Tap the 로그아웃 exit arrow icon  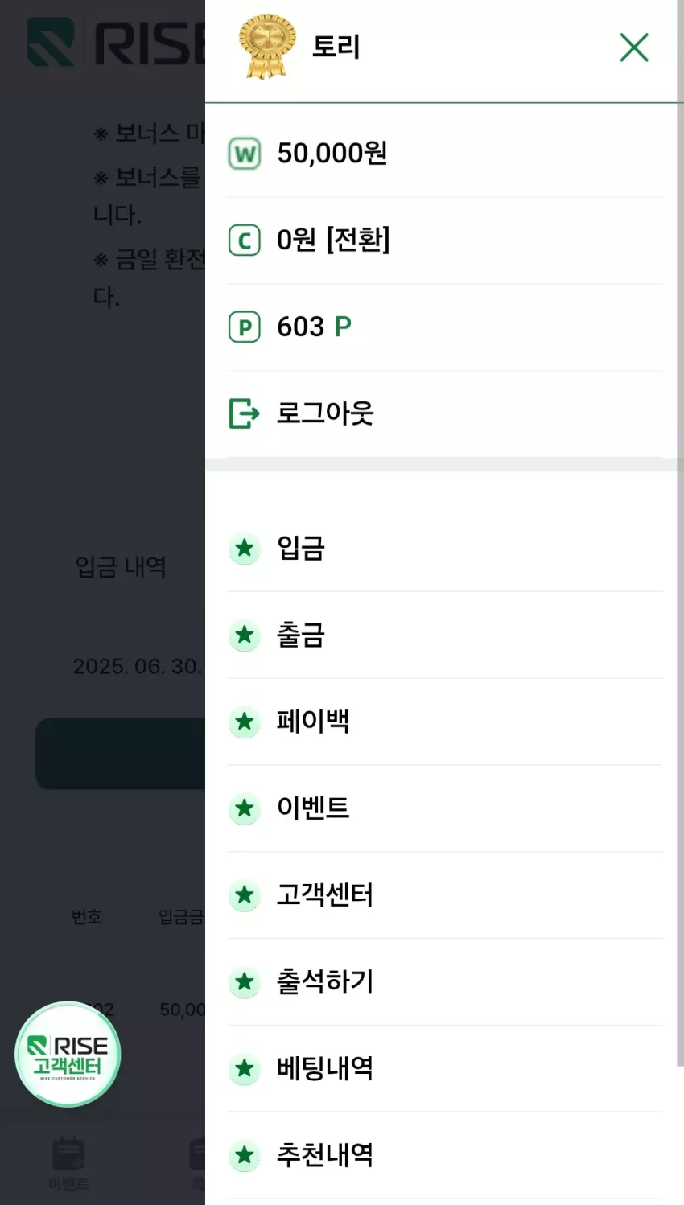pos(245,413)
